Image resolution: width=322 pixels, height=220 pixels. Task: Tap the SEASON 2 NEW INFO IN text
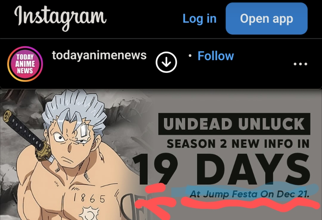(x=238, y=143)
